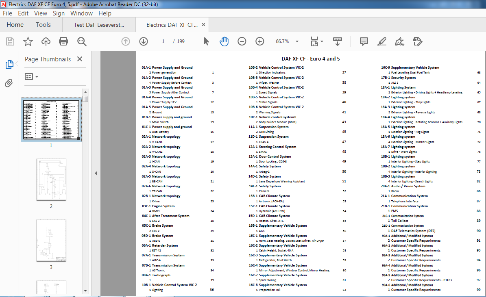Click 'DAF Telematics System (DTS)' line
Viewport: 486px width, 297px height.
413,231
